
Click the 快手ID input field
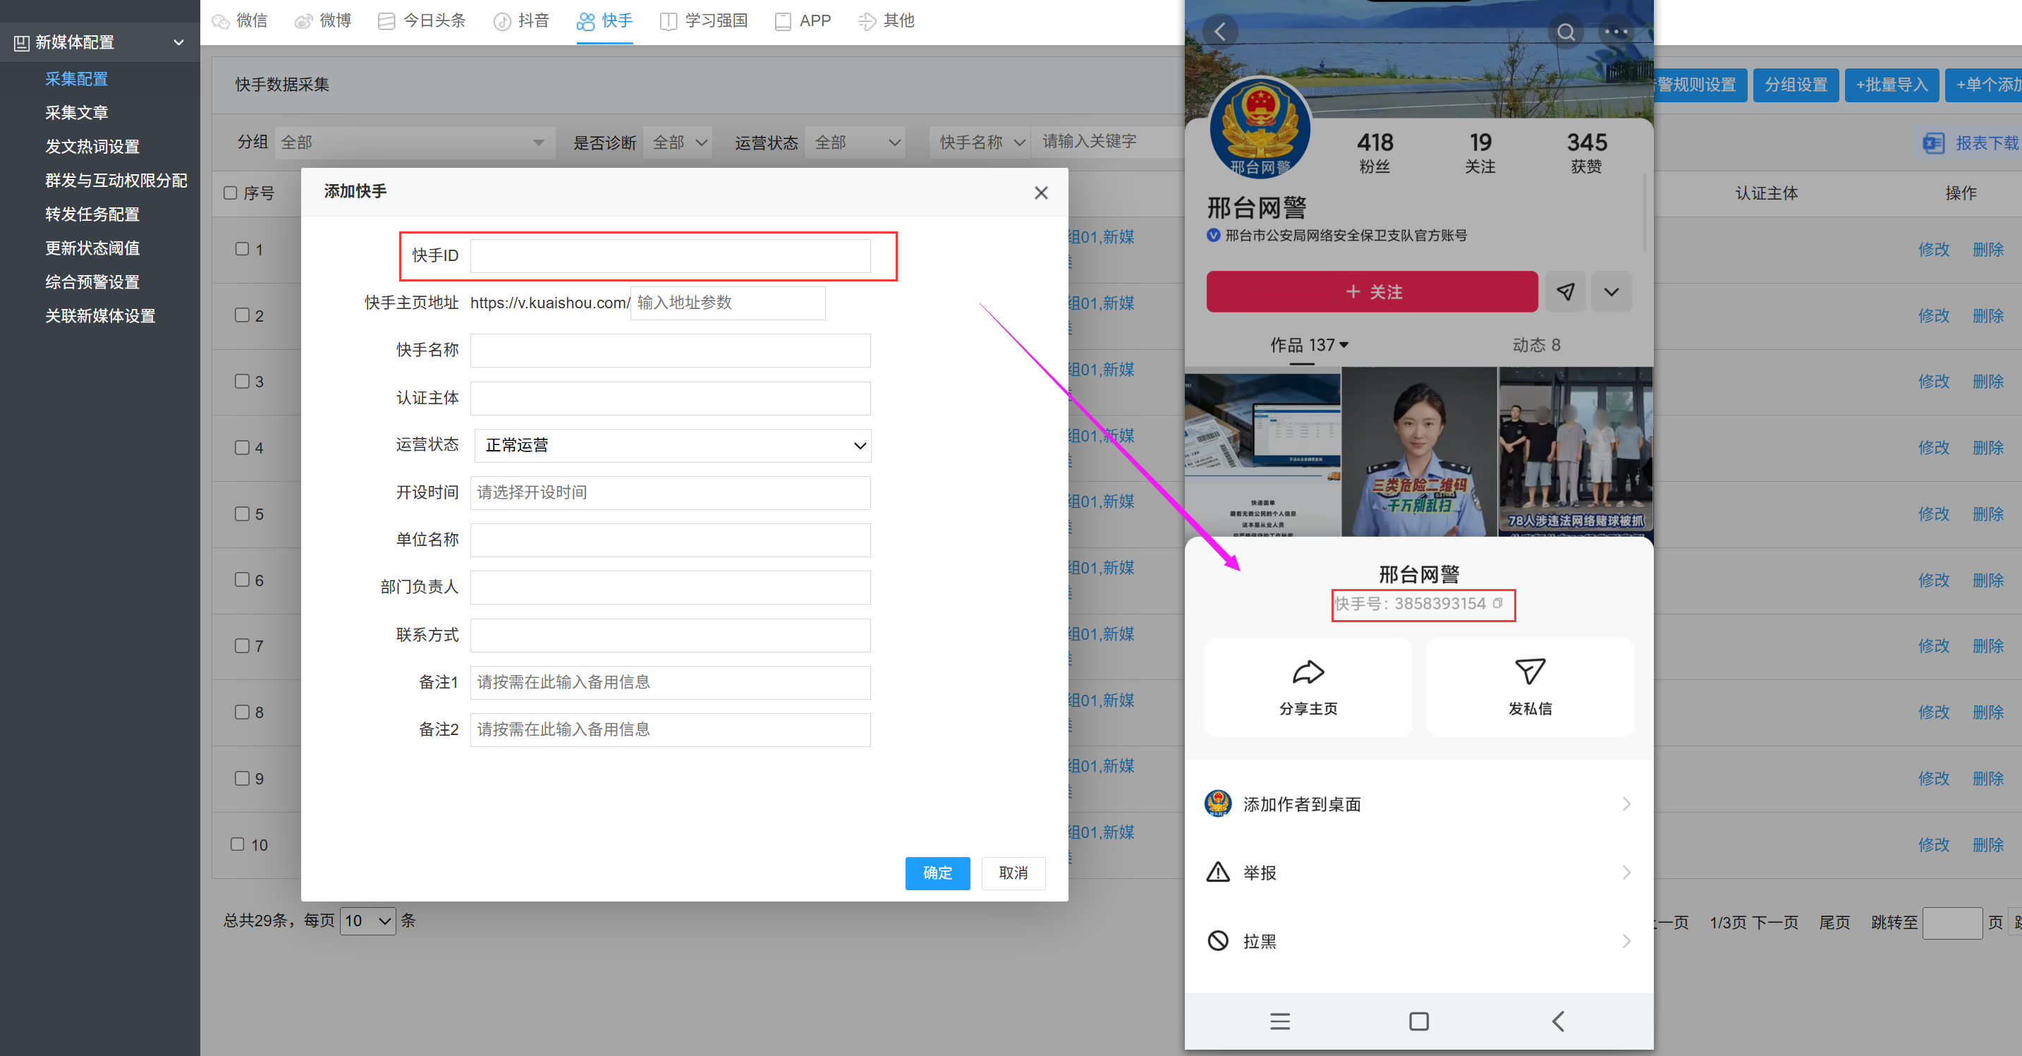point(670,256)
